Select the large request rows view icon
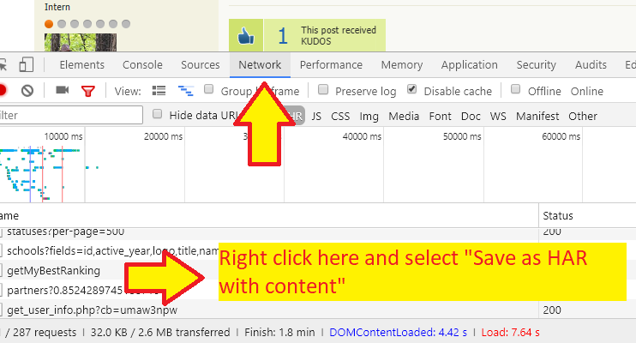Screen dimensions: 636x343 (159, 91)
